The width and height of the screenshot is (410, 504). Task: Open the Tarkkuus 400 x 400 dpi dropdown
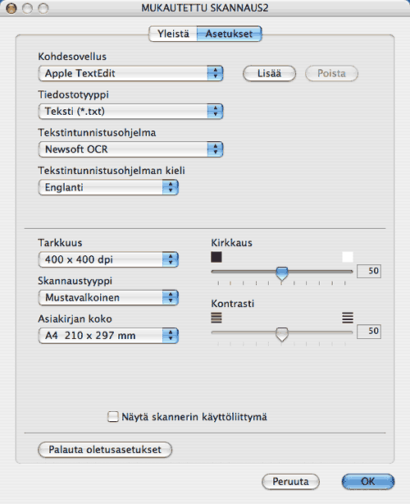[108, 259]
